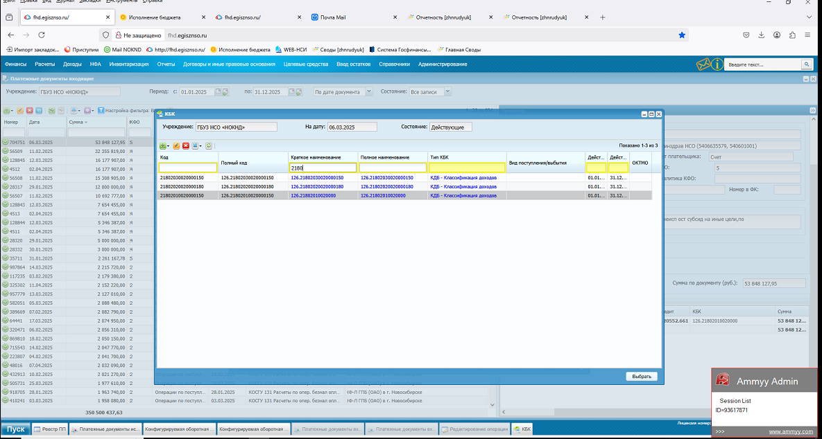Screen dimensions: 822x439
Task: Refresh the КБК list with green arrows icon
Action: click(209, 146)
